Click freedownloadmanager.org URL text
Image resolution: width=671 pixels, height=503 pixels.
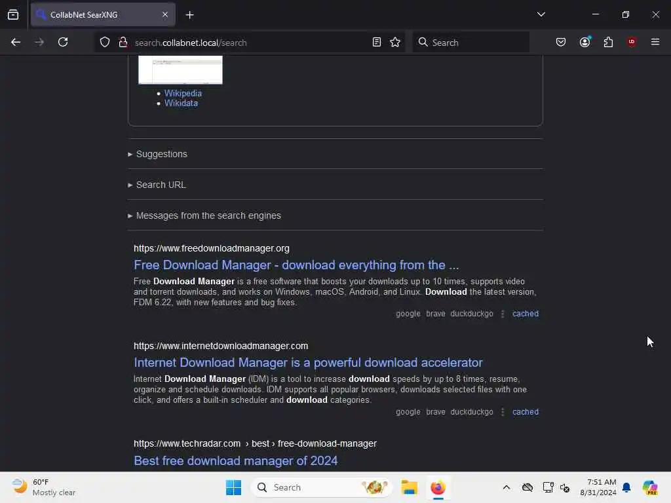[x=212, y=248]
